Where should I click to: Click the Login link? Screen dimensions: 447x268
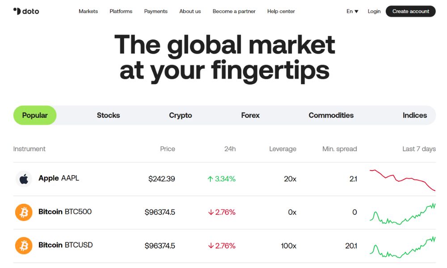pyautogui.click(x=374, y=11)
